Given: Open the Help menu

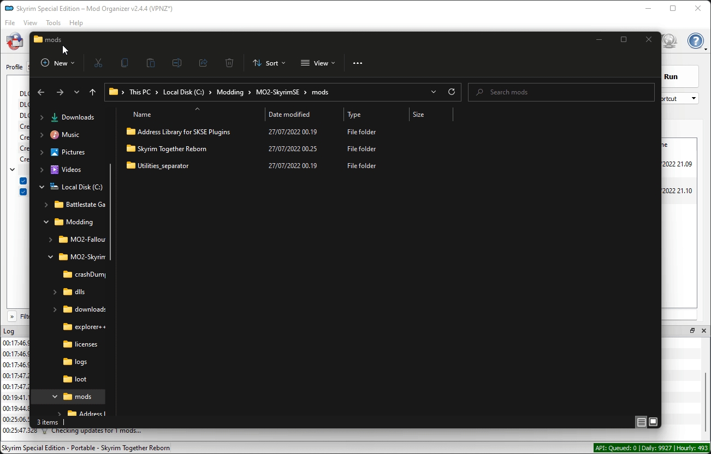Looking at the screenshot, I should 76,23.
